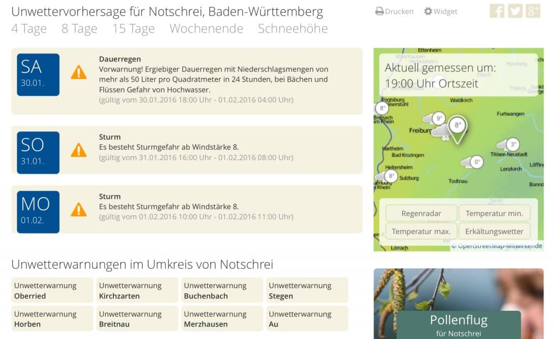This screenshot has width=555, height=339.
Task: Click the Drucken link
Action: [x=399, y=11]
